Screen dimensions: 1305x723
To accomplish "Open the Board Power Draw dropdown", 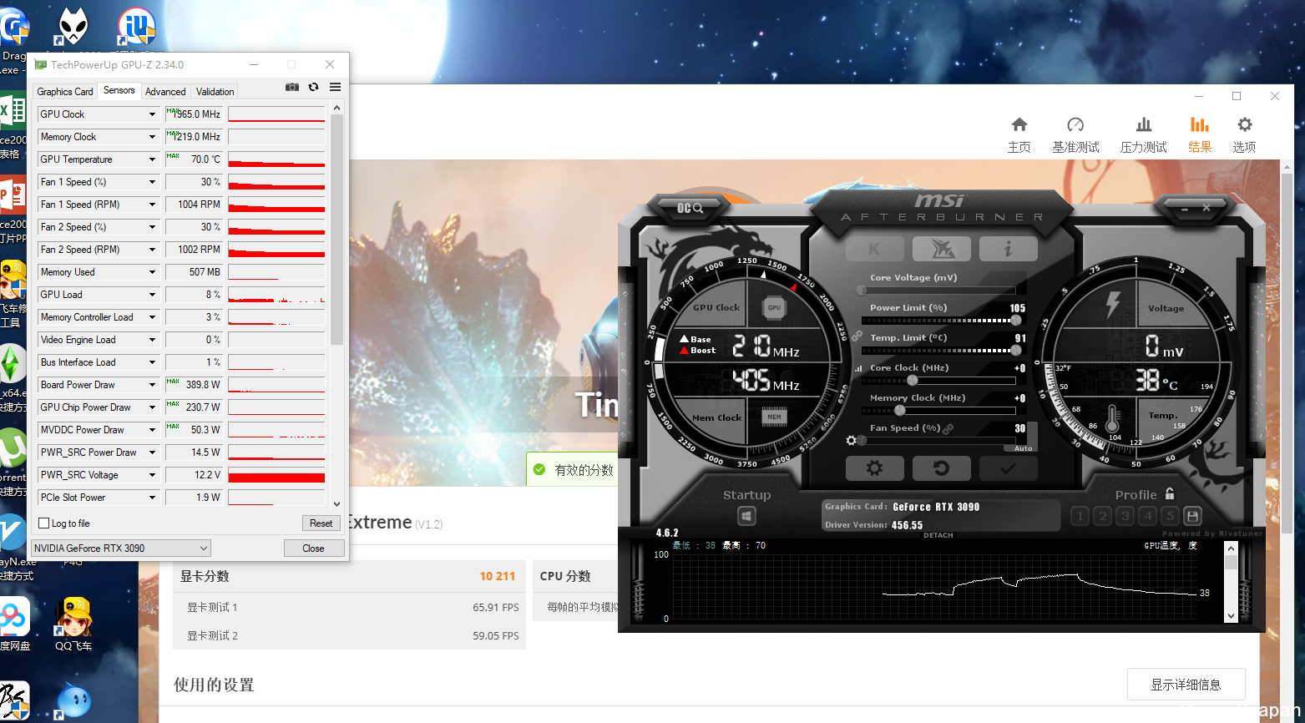I will [x=152, y=385].
